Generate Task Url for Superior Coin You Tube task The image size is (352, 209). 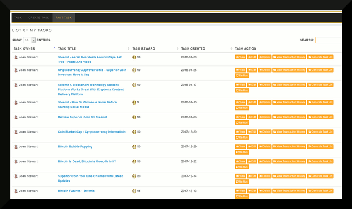[320, 176]
